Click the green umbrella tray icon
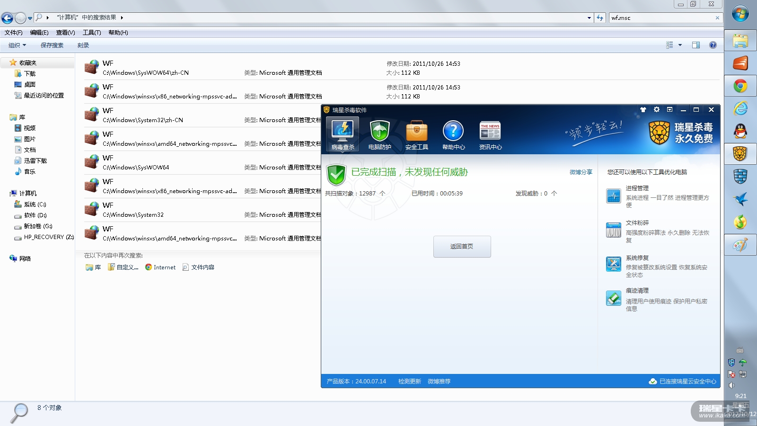This screenshot has width=757, height=426. pos(743,363)
